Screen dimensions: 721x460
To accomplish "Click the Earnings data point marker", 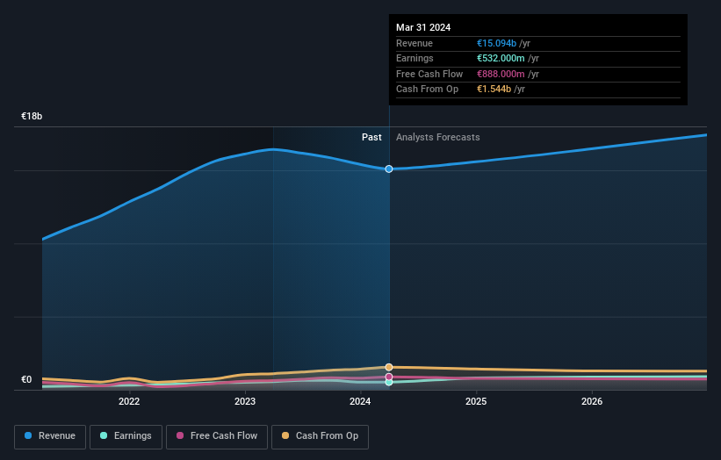I will [389, 382].
